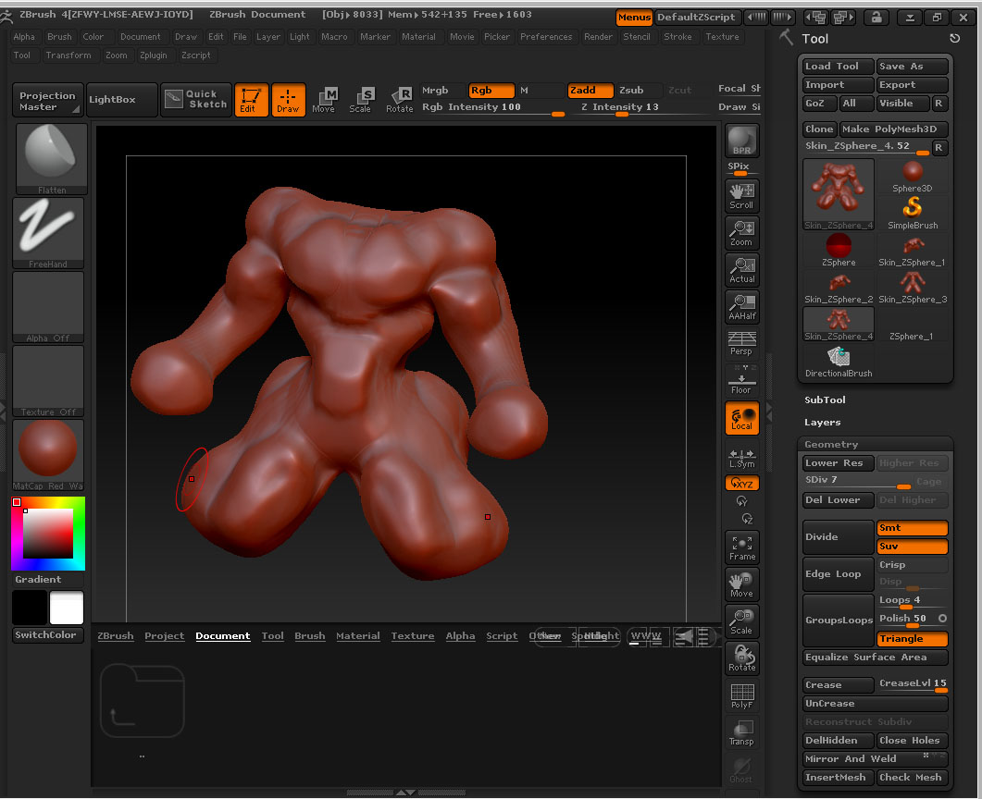Select the Scroll canvas icon
The height and width of the screenshot is (799, 982).
tap(741, 195)
